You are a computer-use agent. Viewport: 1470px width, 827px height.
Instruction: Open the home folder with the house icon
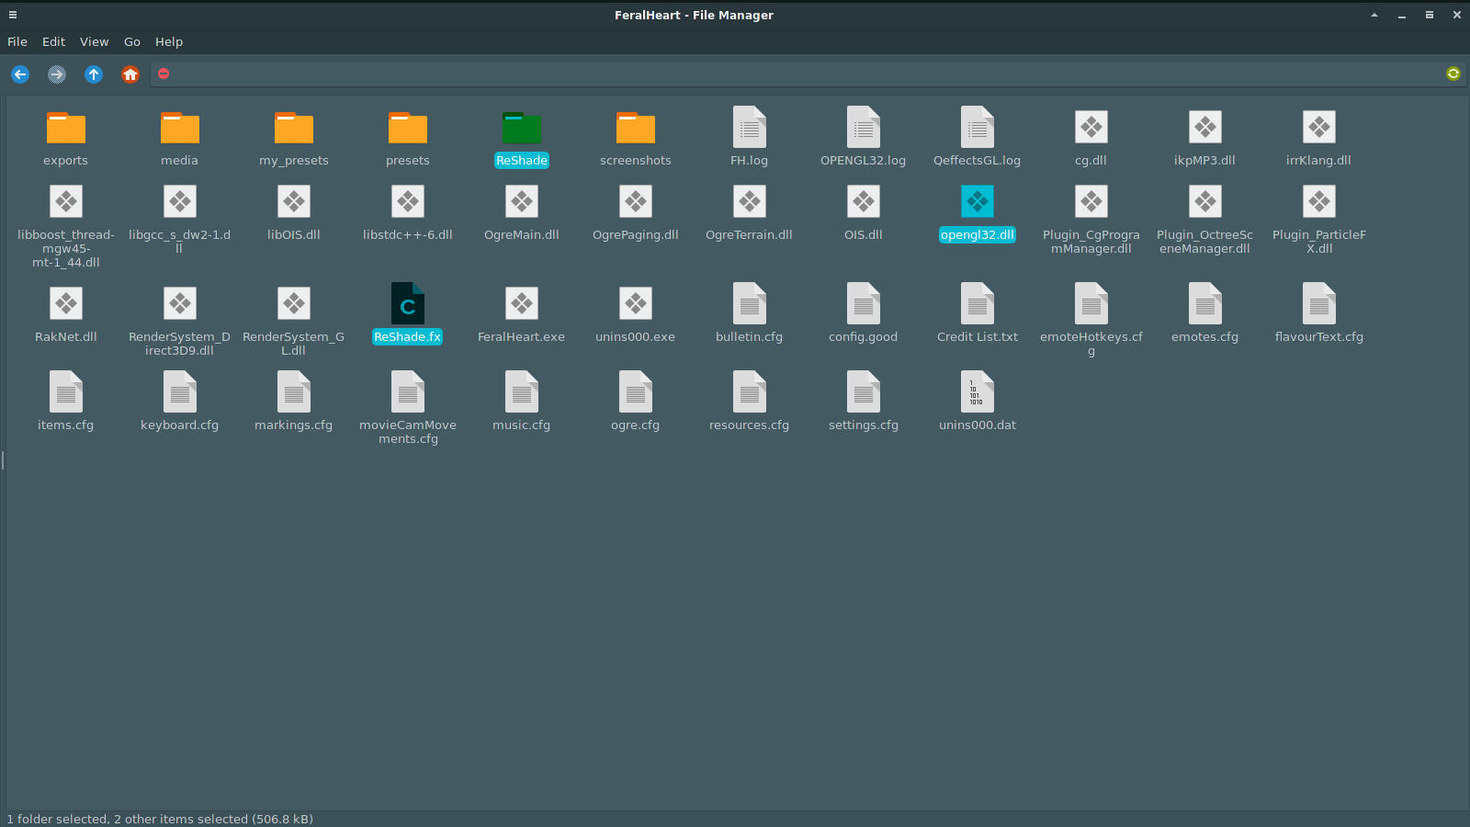tap(130, 74)
